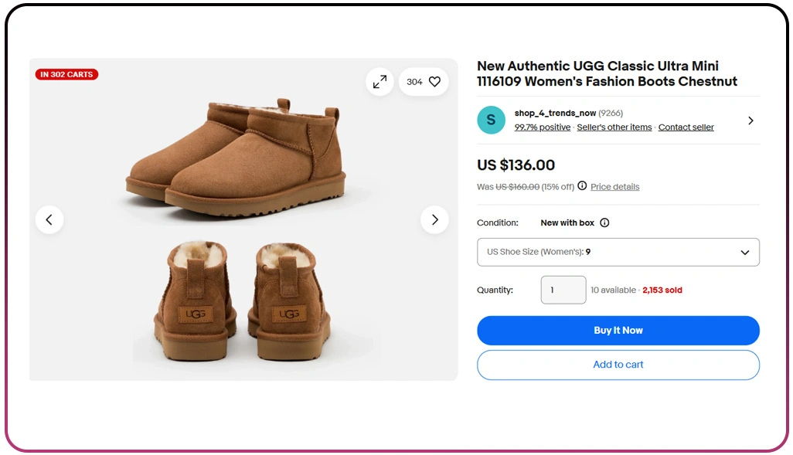793x455 pixels.
Task: Click the rear view boots image
Action: 243,301
